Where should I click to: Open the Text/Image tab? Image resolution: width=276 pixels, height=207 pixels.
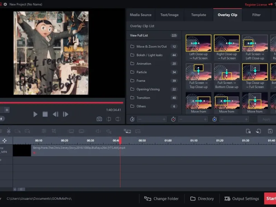tap(169, 15)
